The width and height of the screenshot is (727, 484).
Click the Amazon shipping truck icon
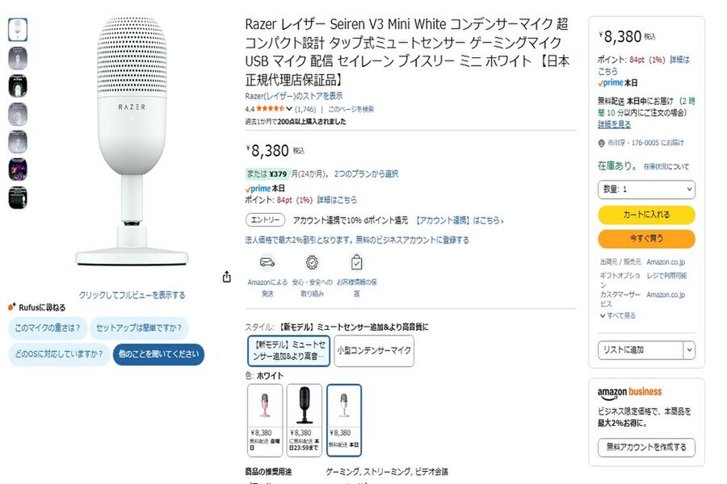[x=267, y=262]
